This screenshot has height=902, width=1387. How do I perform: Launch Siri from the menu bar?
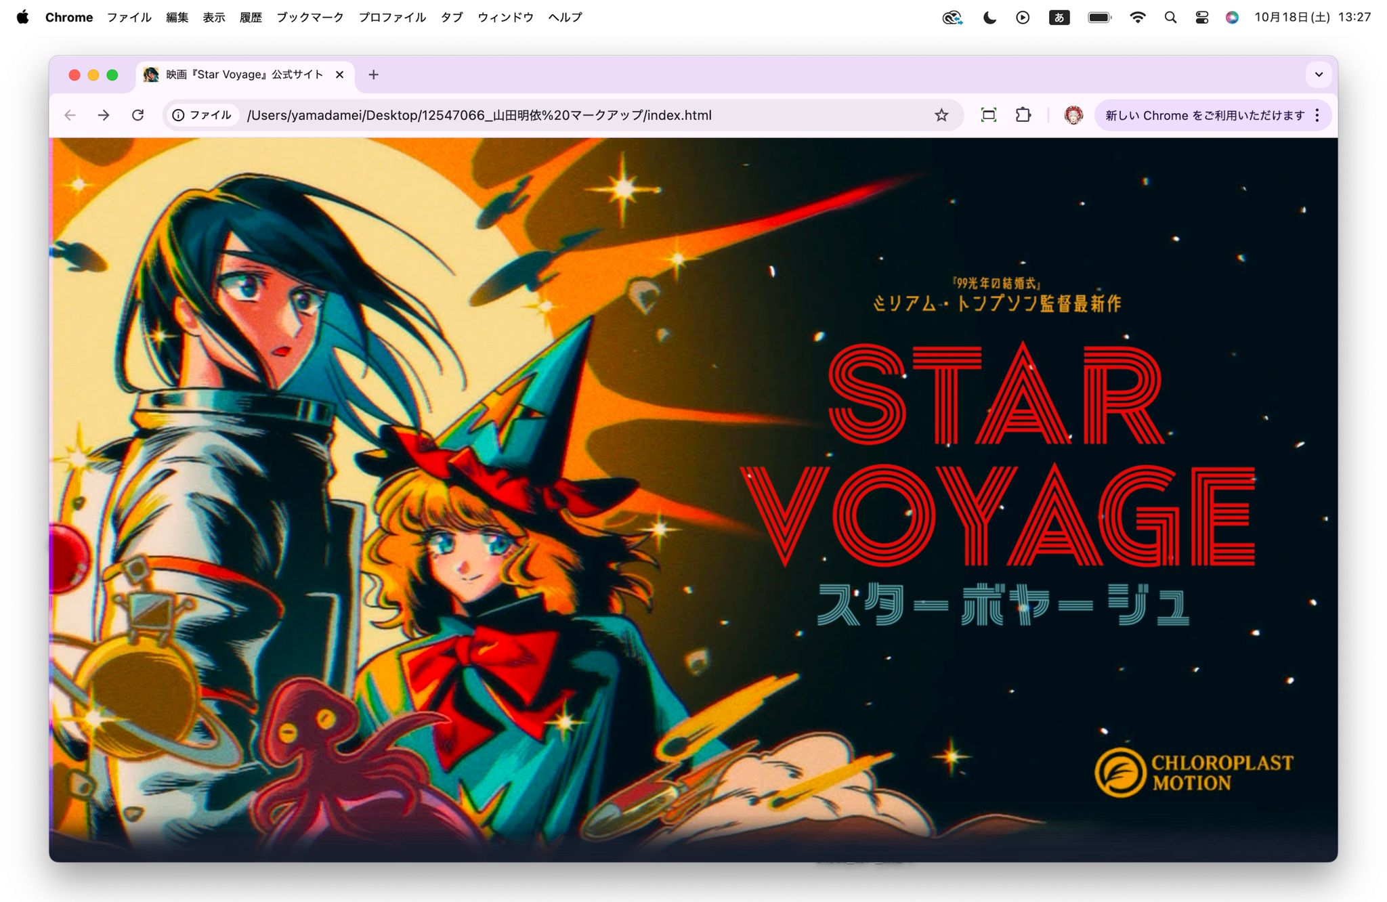(x=1233, y=18)
